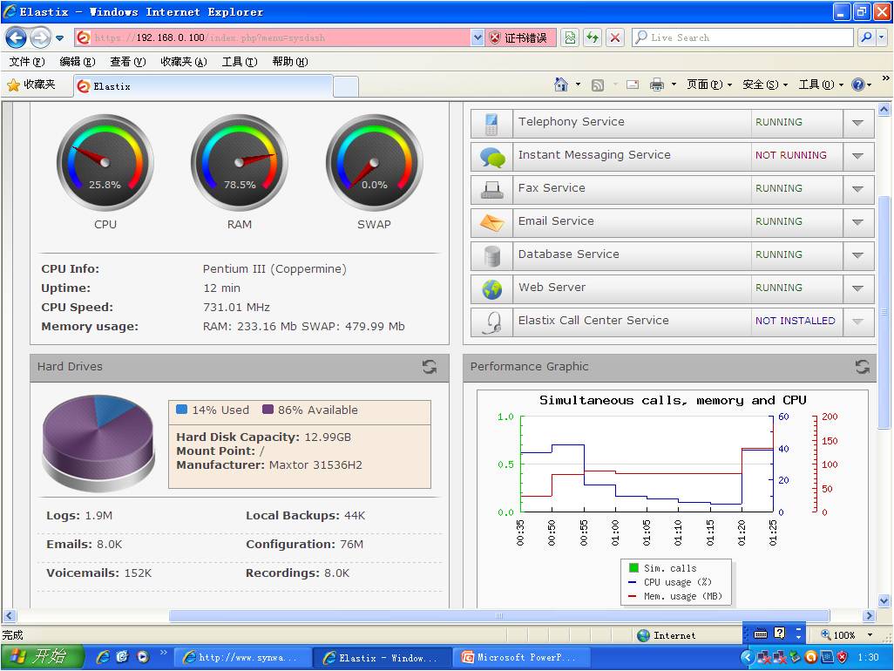Click the language bar keyboard icon

coord(761,634)
